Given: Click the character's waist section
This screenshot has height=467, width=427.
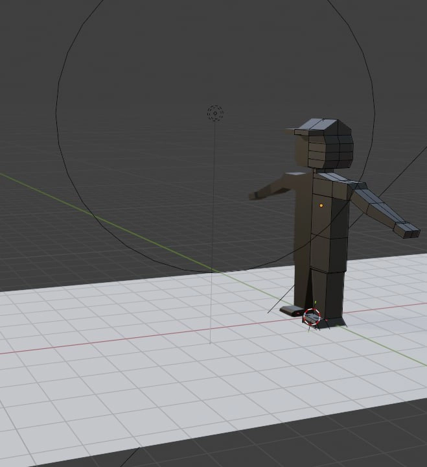Looking at the screenshot, I should coord(329,255).
